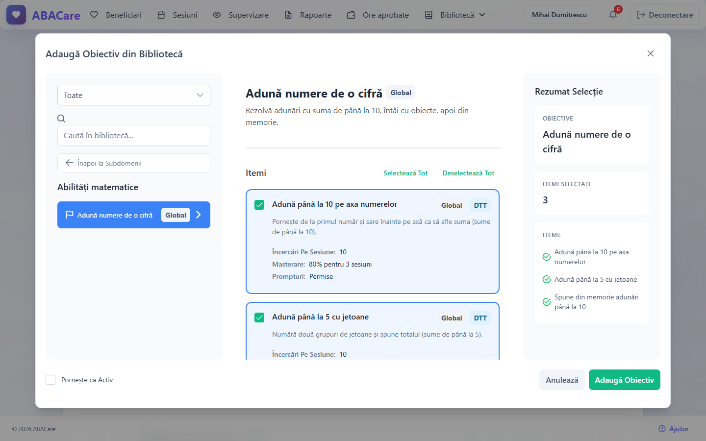Open notifications bell icon

click(613, 15)
